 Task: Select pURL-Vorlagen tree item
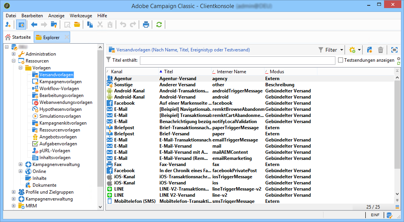[x=55, y=151]
